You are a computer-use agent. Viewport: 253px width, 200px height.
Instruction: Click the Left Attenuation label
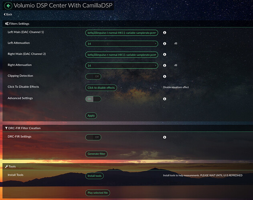19,43
